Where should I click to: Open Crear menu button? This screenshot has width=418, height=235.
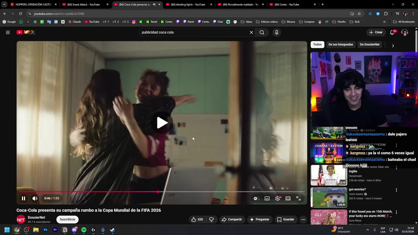coord(376,32)
